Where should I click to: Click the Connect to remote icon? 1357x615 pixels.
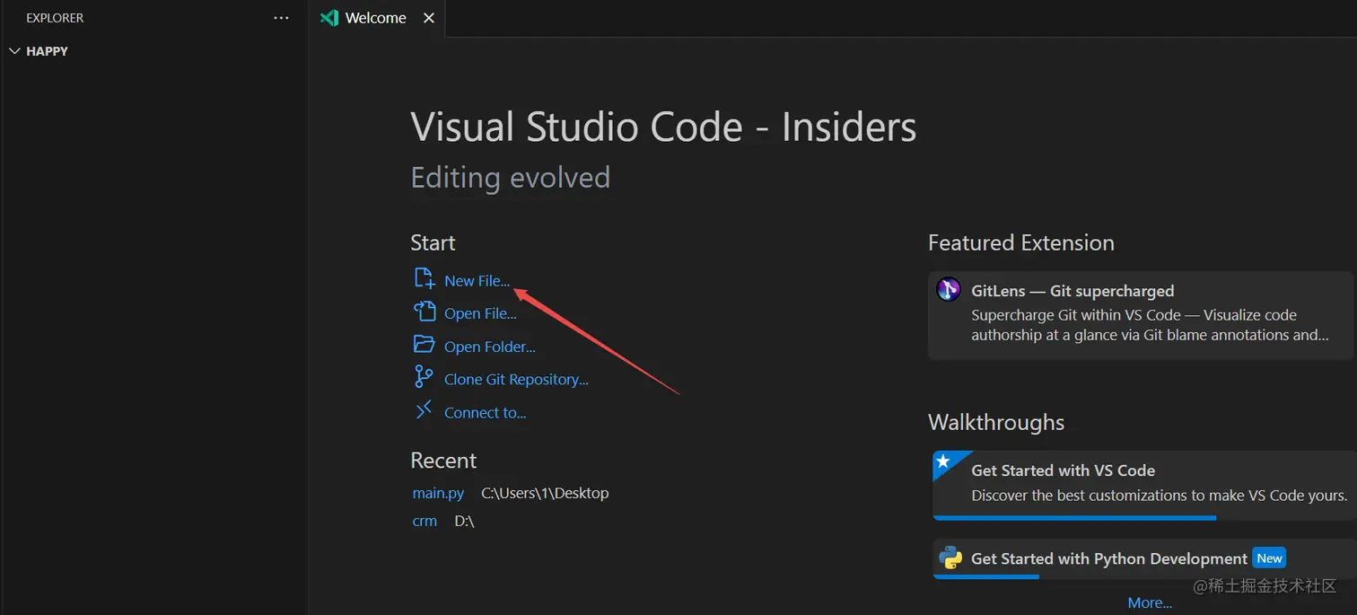pyautogui.click(x=424, y=410)
